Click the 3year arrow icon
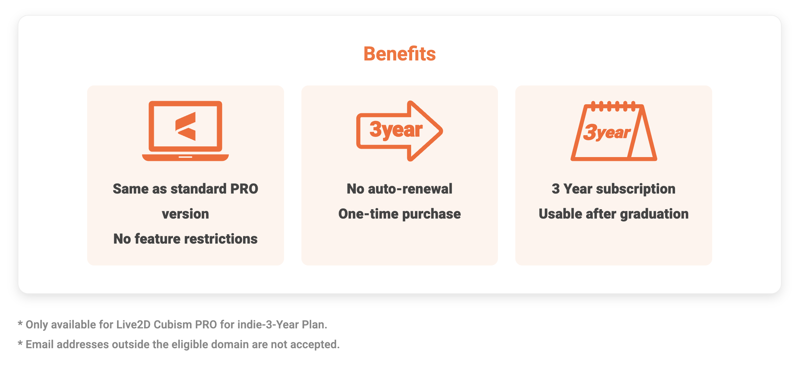799x368 pixels. (x=399, y=131)
